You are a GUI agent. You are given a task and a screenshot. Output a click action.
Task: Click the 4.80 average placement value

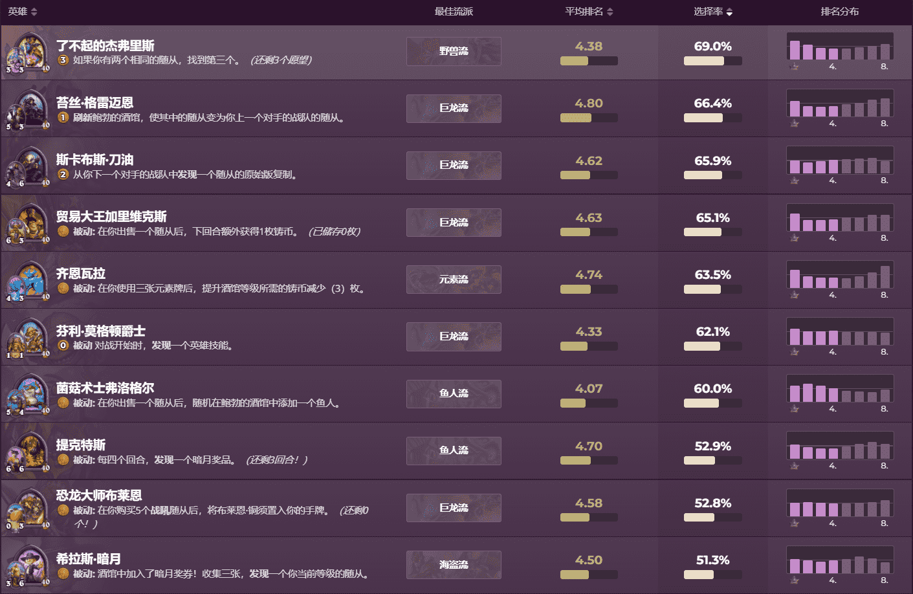pos(589,104)
